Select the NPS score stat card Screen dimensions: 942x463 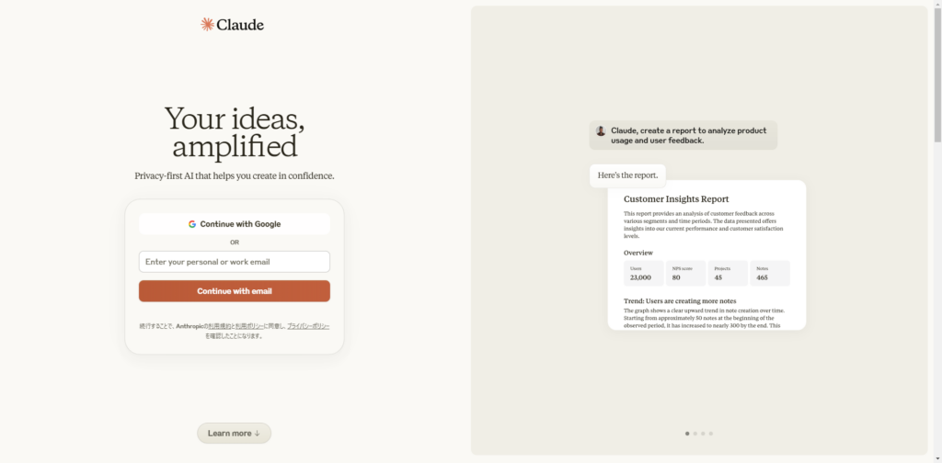pos(685,274)
